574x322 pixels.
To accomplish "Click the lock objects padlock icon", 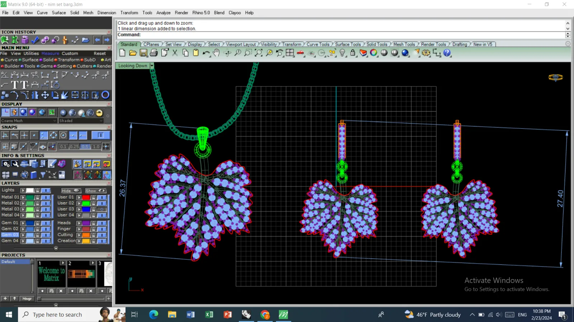I will tap(353, 53).
